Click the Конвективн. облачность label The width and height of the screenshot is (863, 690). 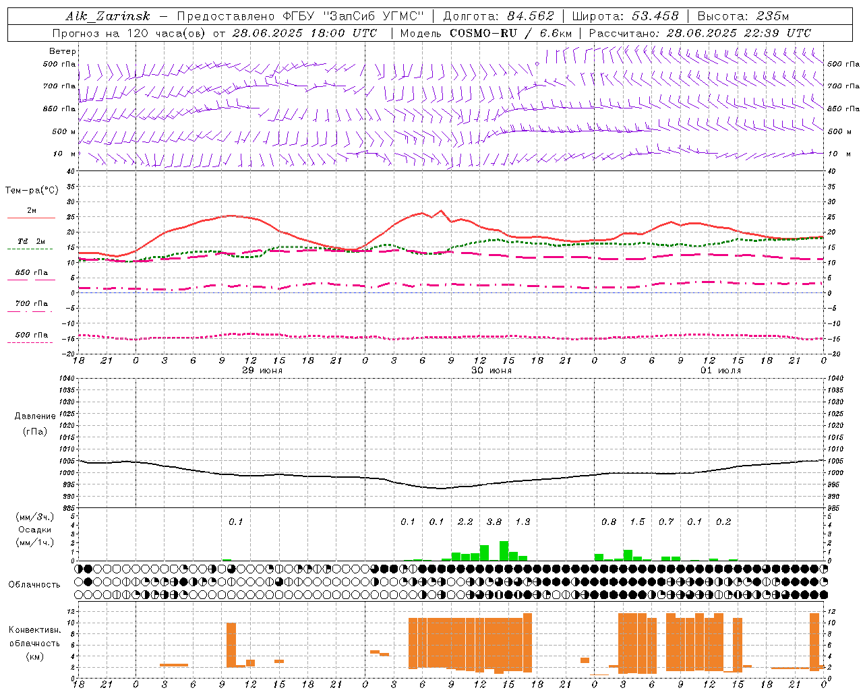pyautogui.click(x=34, y=636)
